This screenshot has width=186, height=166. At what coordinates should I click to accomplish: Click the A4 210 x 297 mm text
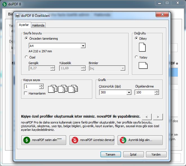(x=40, y=51)
